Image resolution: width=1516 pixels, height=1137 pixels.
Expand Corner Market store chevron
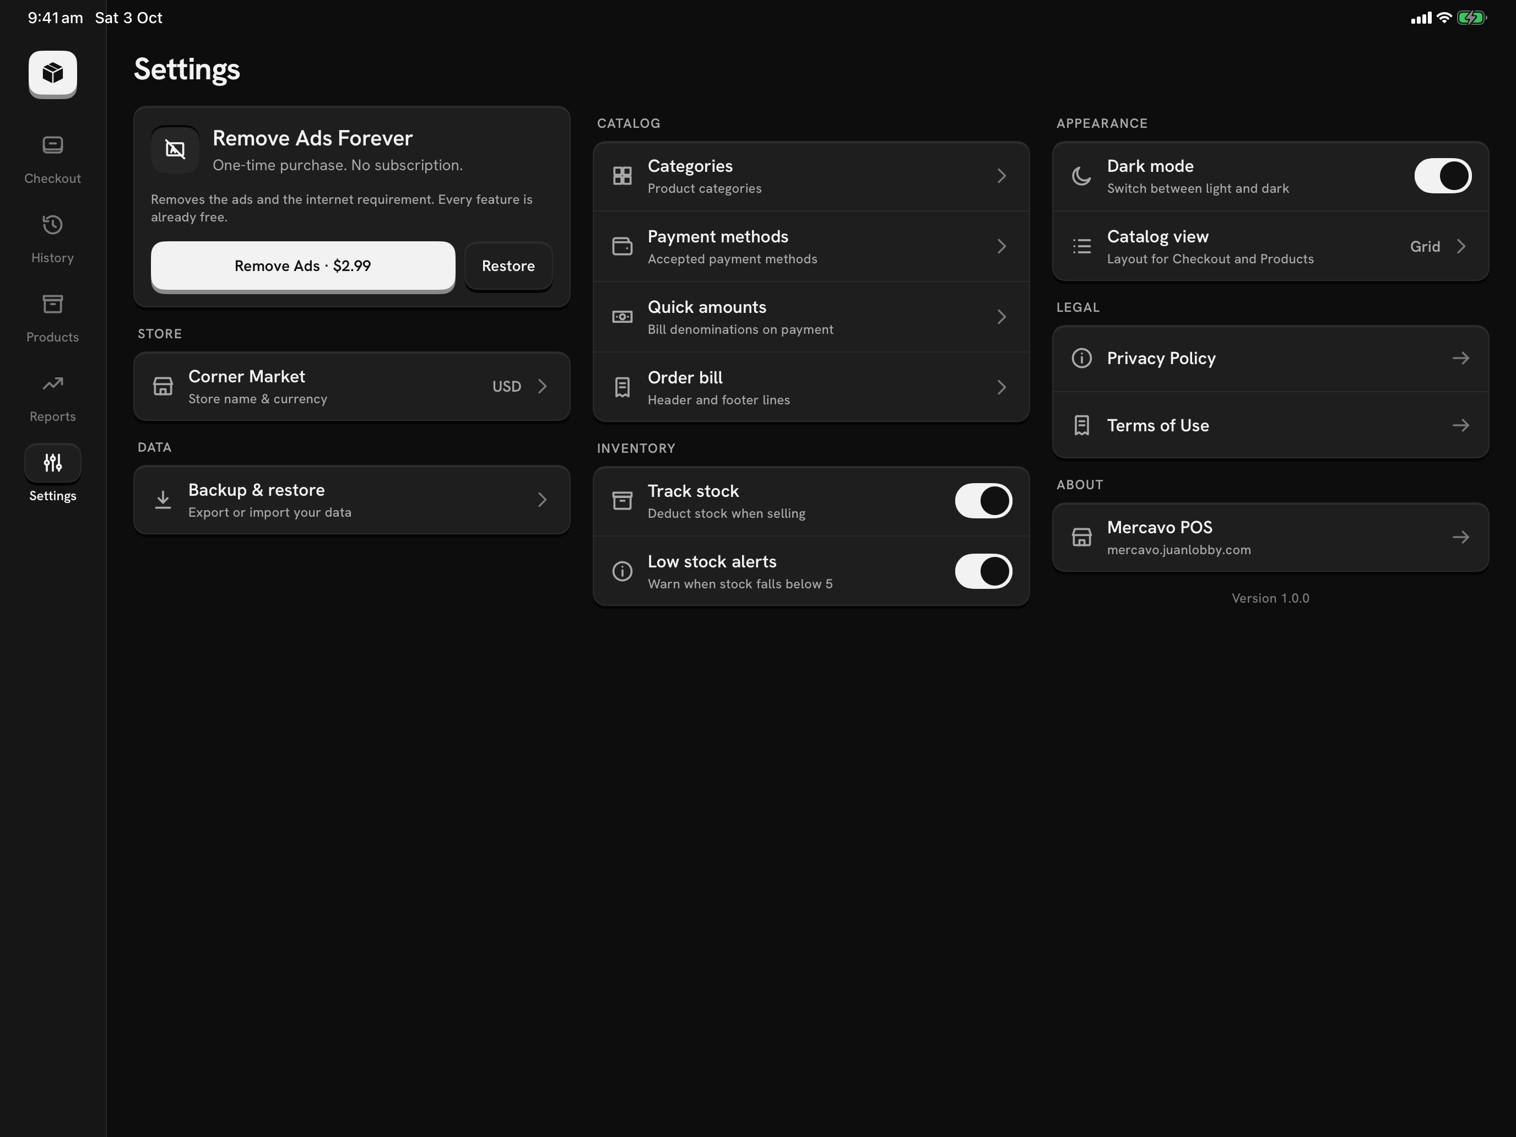tap(542, 387)
